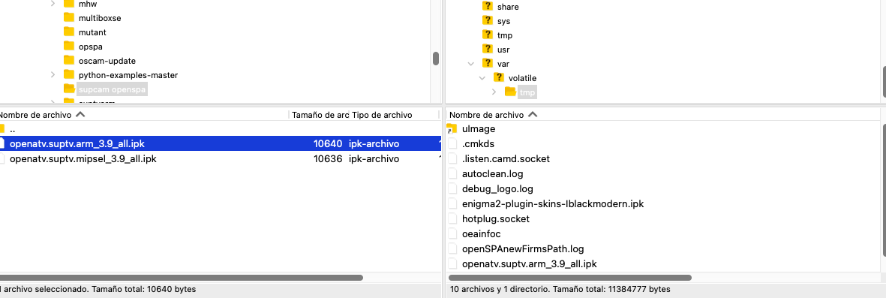Click the autoclean.log file icon
Viewport: 886px width, 298px height.
click(452, 173)
